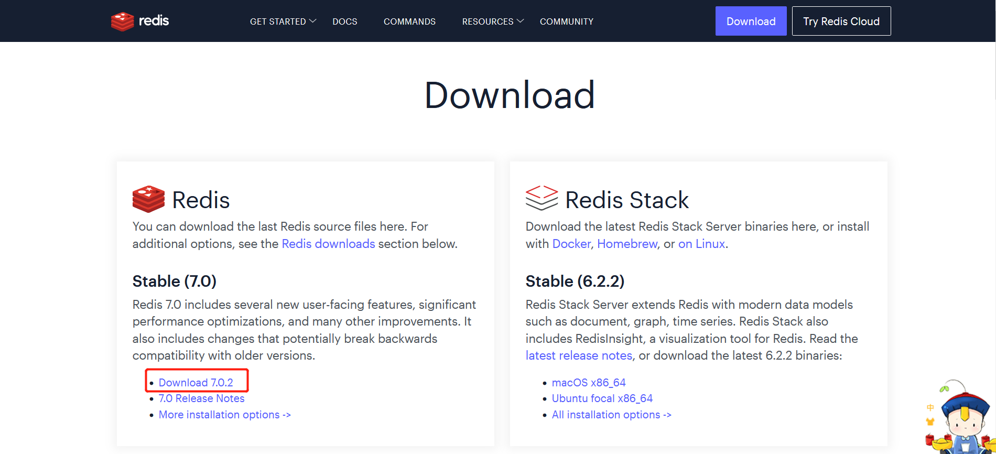The height and width of the screenshot is (454, 996).
Task: Click the red Redis cube icon in the card
Action: [148, 199]
